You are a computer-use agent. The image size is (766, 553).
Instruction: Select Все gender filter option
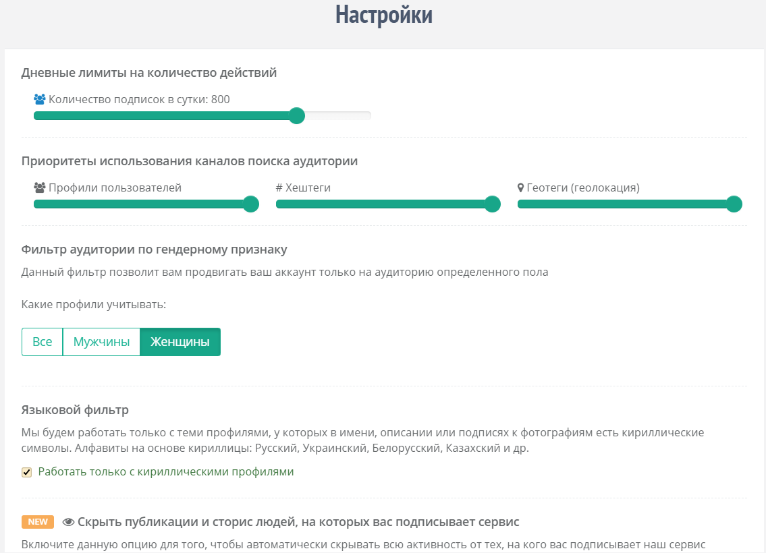click(x=42, y=342)
